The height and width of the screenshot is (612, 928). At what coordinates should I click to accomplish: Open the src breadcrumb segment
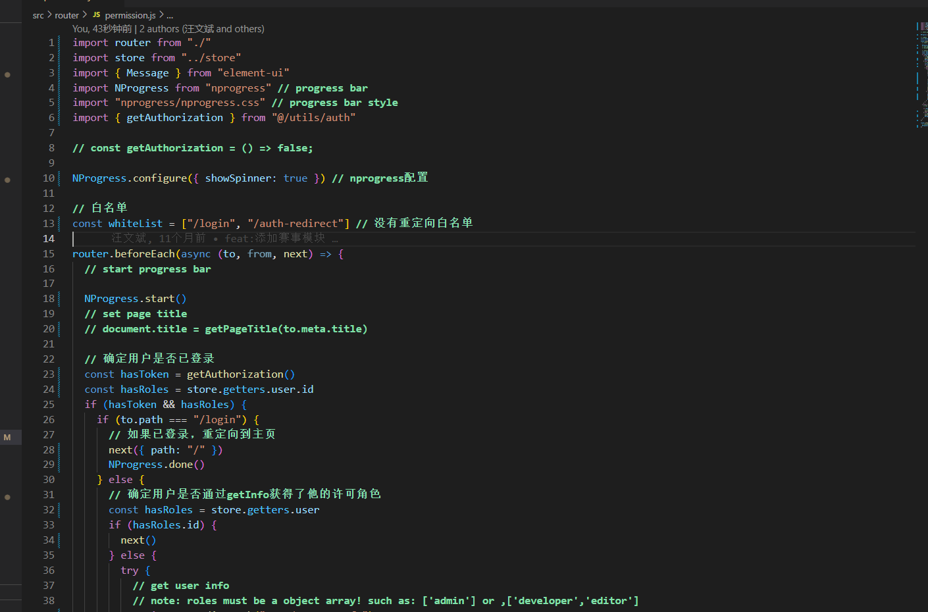click(38, 15)
